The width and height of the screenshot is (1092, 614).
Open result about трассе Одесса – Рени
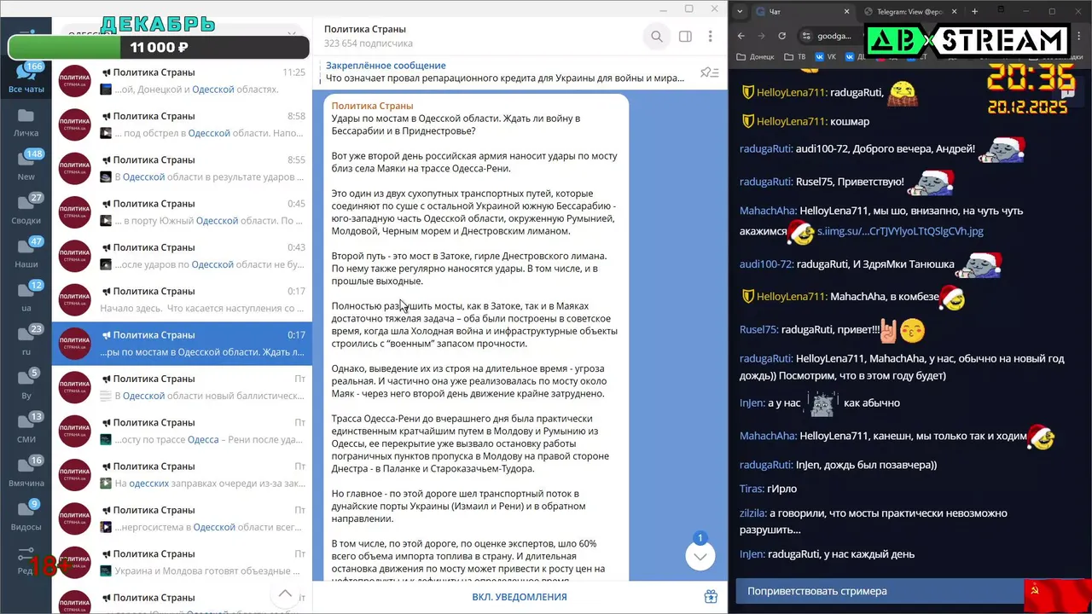click(x=182, y=431)
